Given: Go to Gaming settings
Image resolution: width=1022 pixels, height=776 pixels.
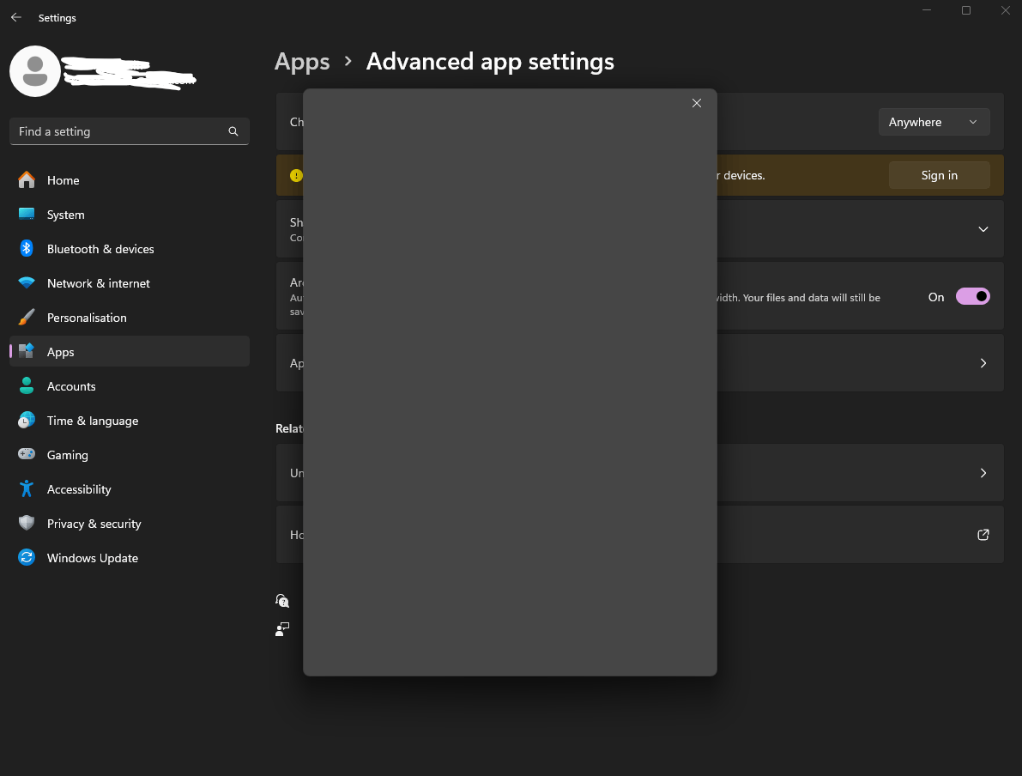Looking at the screenshot, I should point(129,454).
